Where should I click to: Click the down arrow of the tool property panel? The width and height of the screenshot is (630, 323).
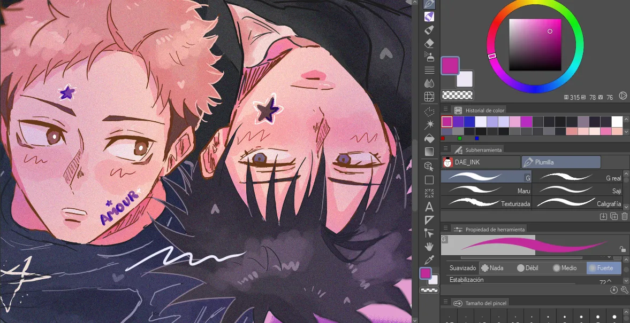point(626,281)
